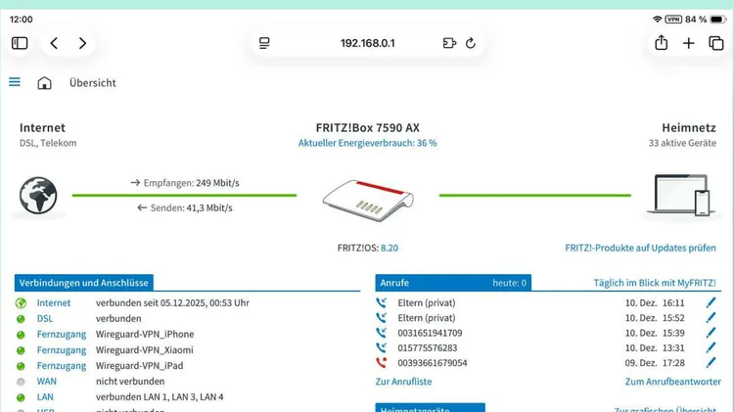This screenshot has width=734, height=412.
Task: Select the Übersicht breadcrumb item
Action: coord(92,83)
